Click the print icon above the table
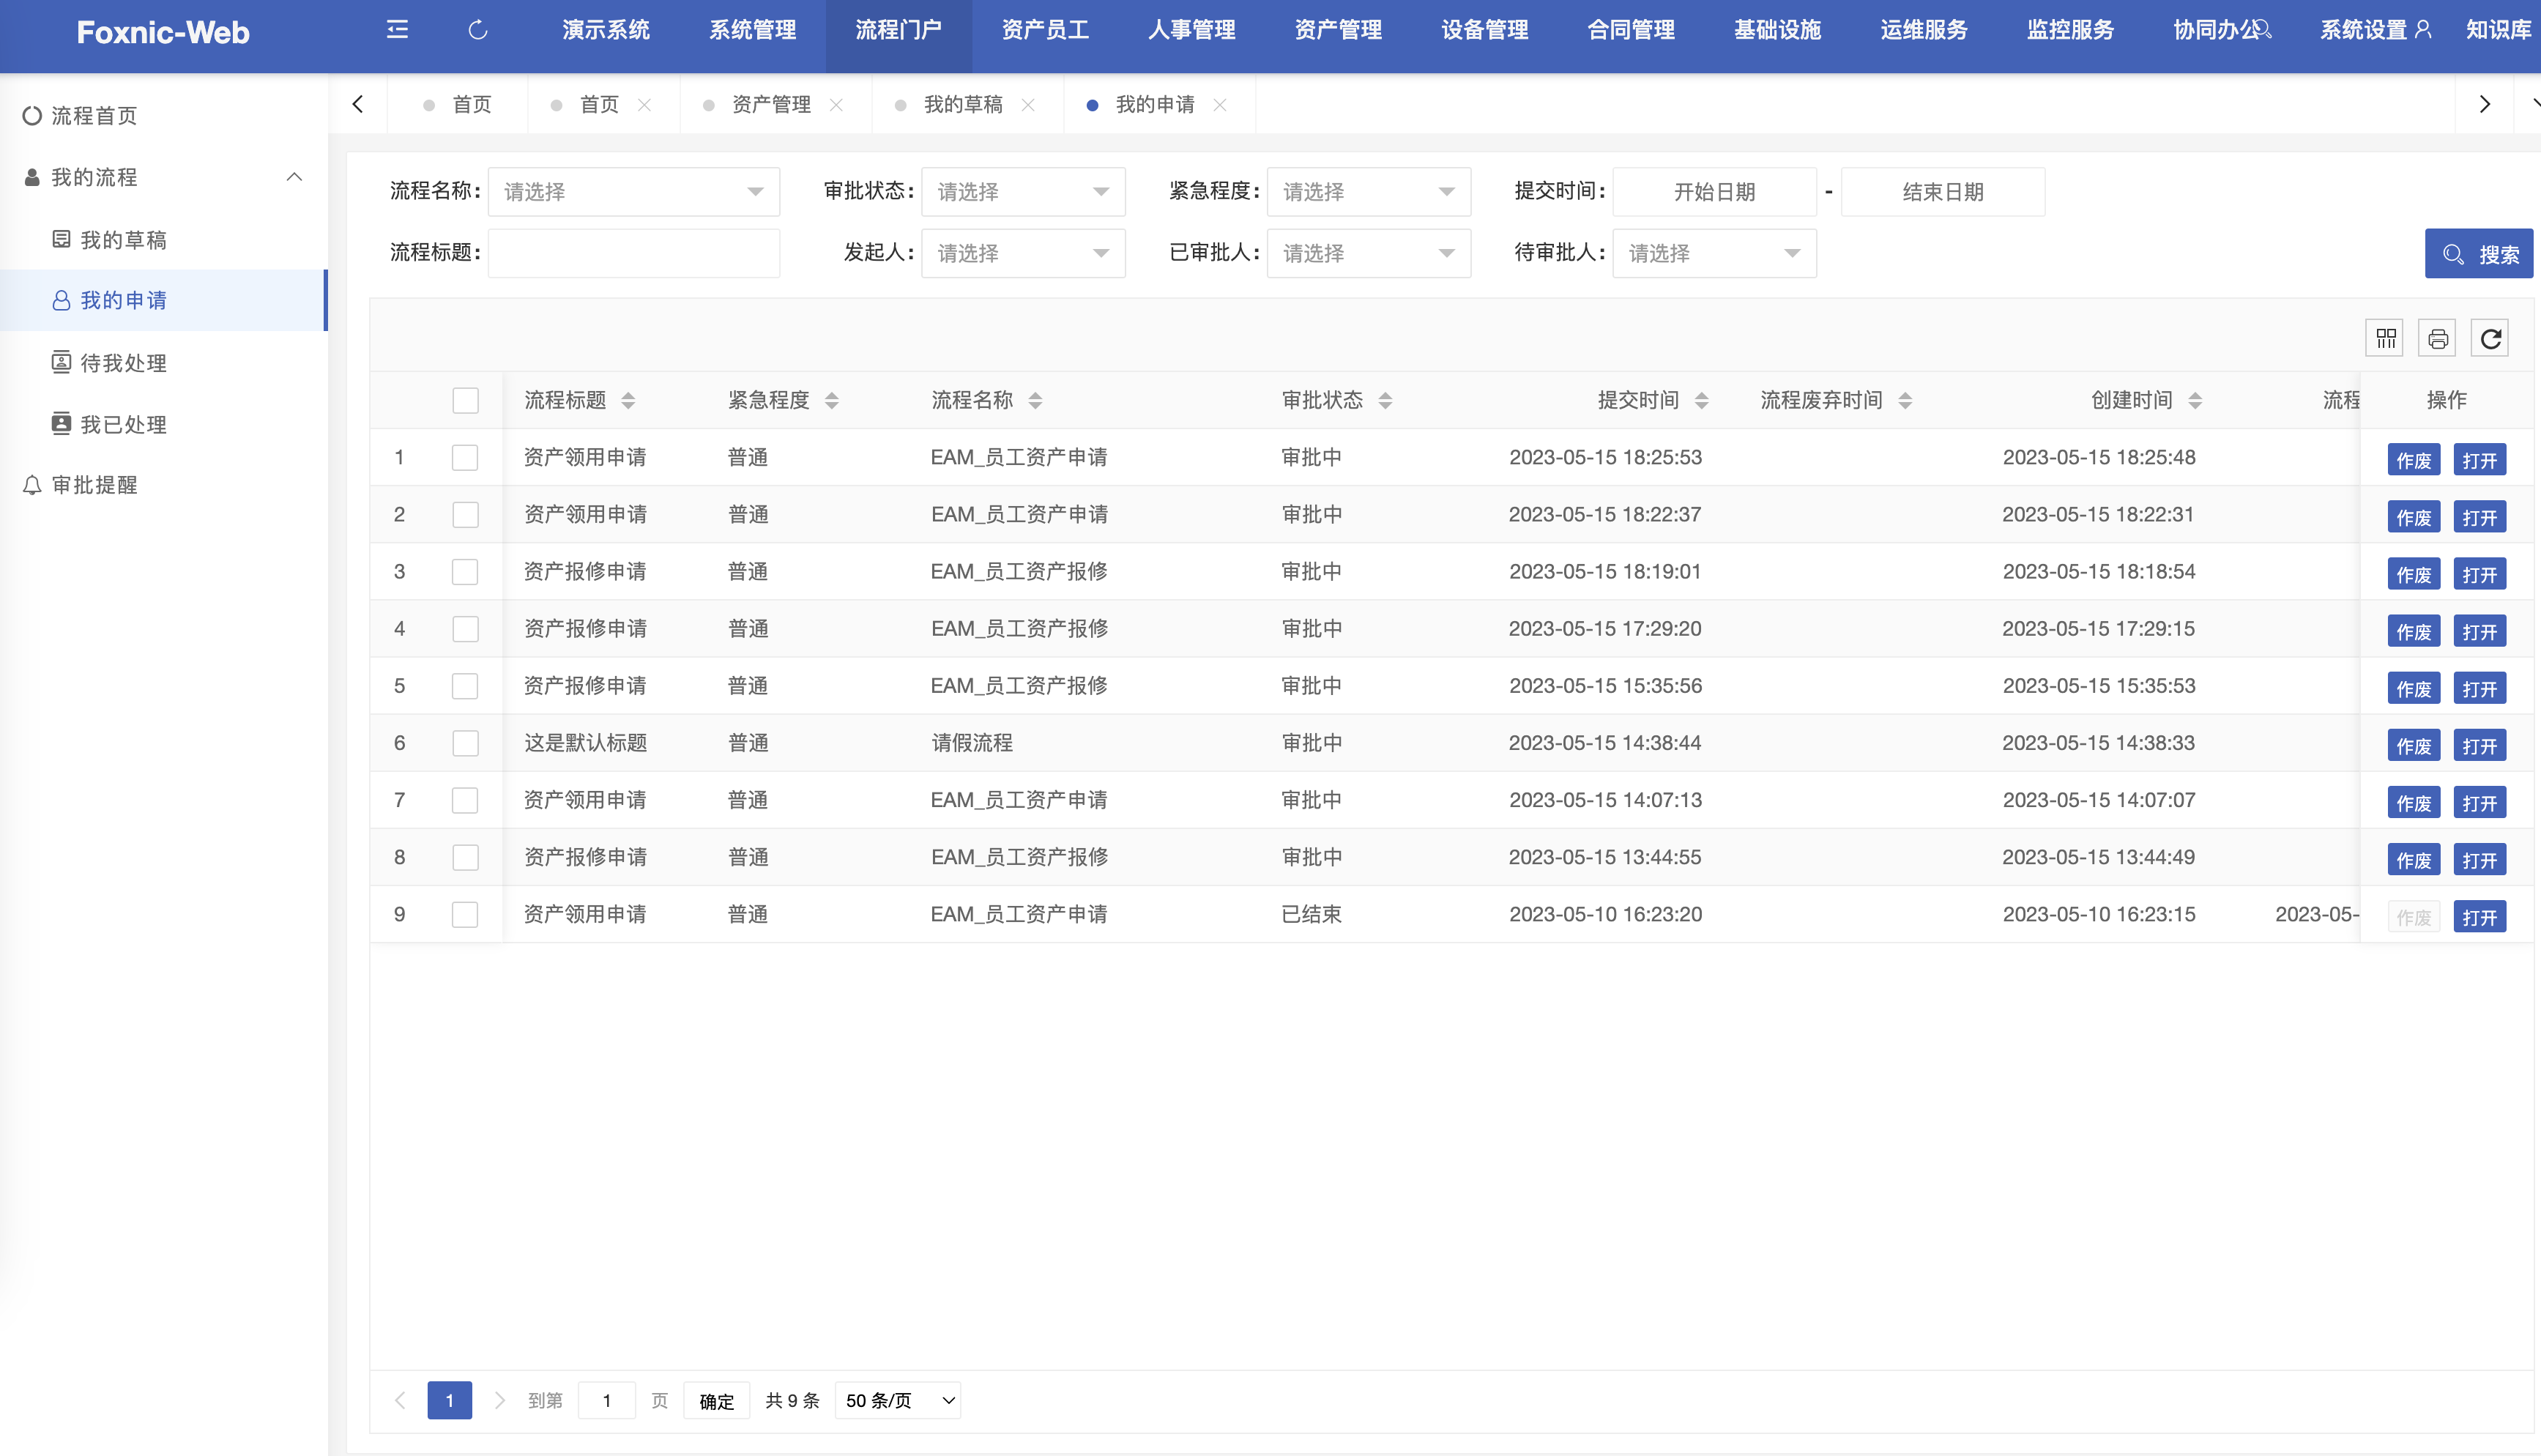The height and width of the screenshot is (1456, 2541). (2437, 337)
